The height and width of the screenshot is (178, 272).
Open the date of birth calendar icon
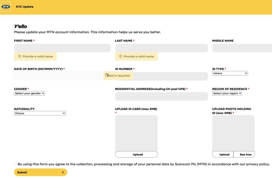pos(107,75)
